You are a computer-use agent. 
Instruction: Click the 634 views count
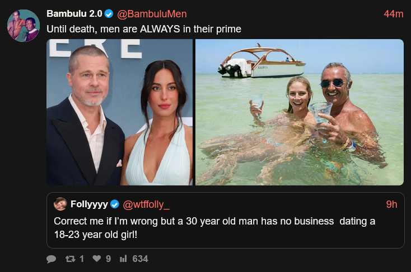pyautogui.click(x=140, y=259)
